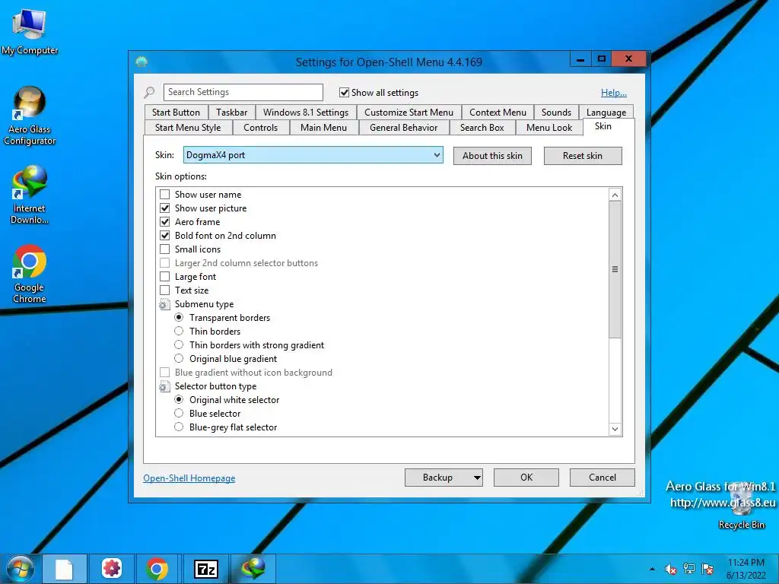
Task: Click the scrollbar down arrow
Action: (615, 429)
